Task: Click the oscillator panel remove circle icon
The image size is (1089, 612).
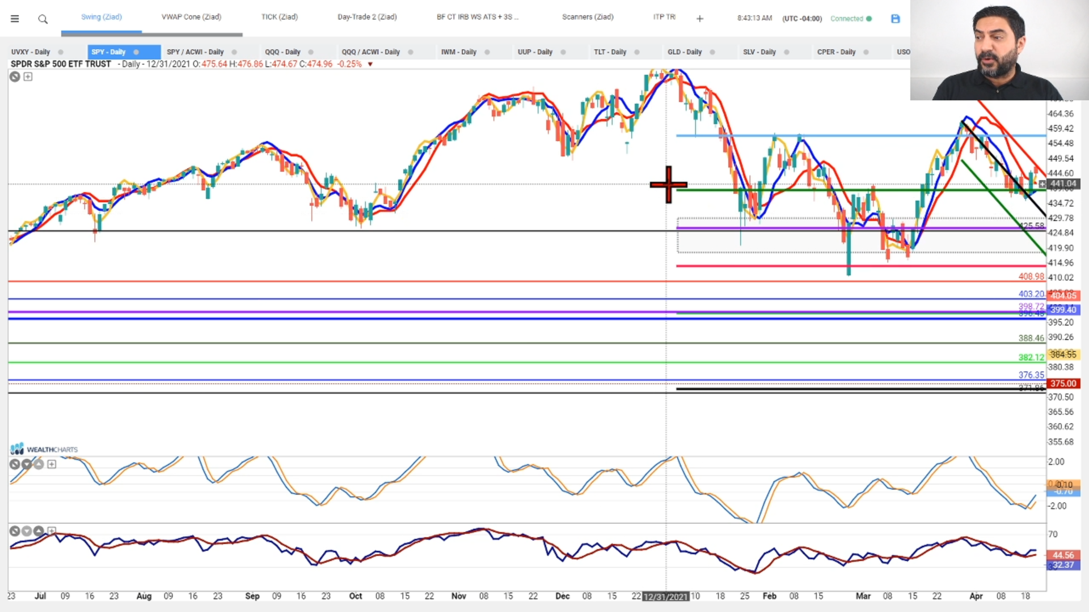Action: click(15, 464)
